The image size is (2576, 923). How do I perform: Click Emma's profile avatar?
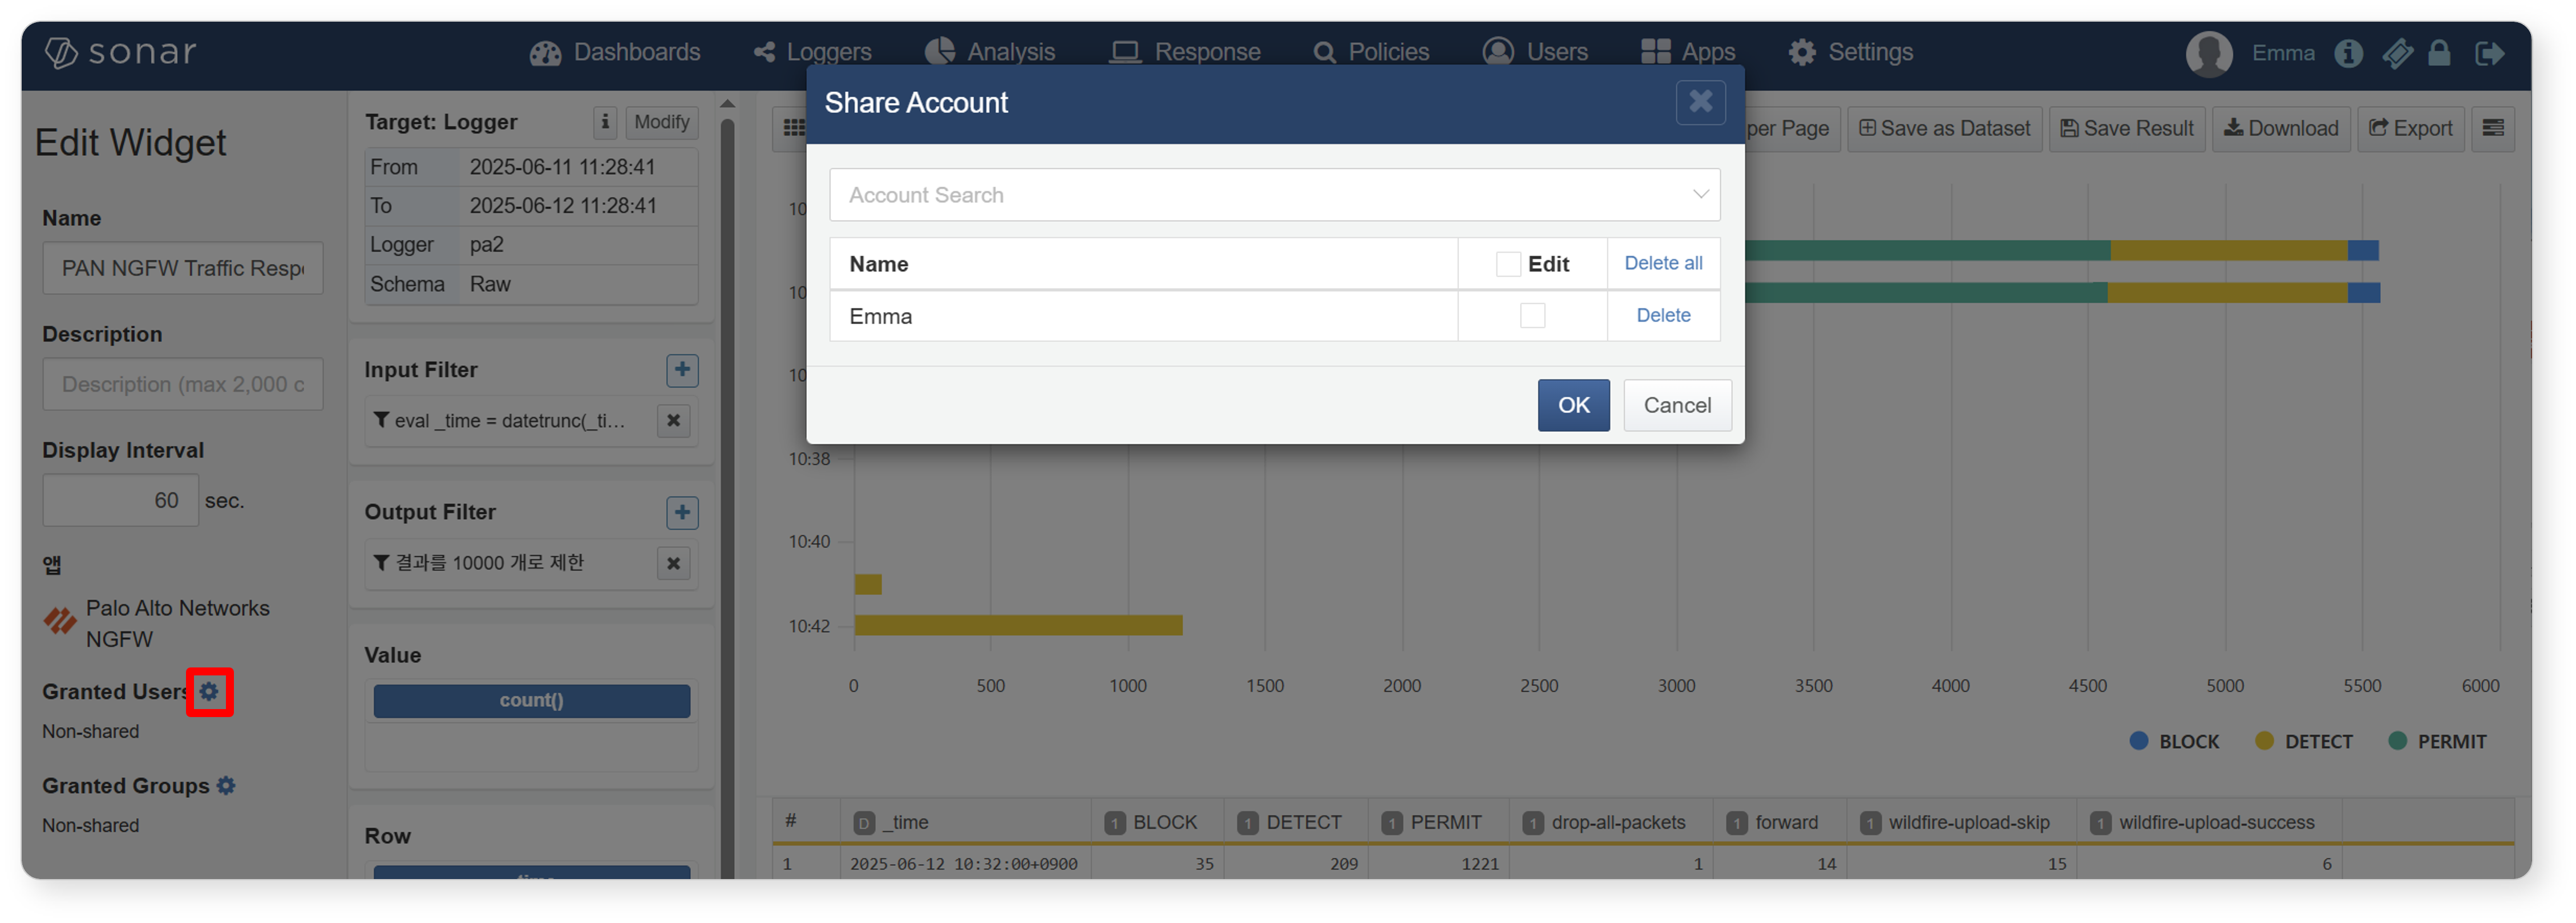pyautogui.click(x=2209, y=53)
